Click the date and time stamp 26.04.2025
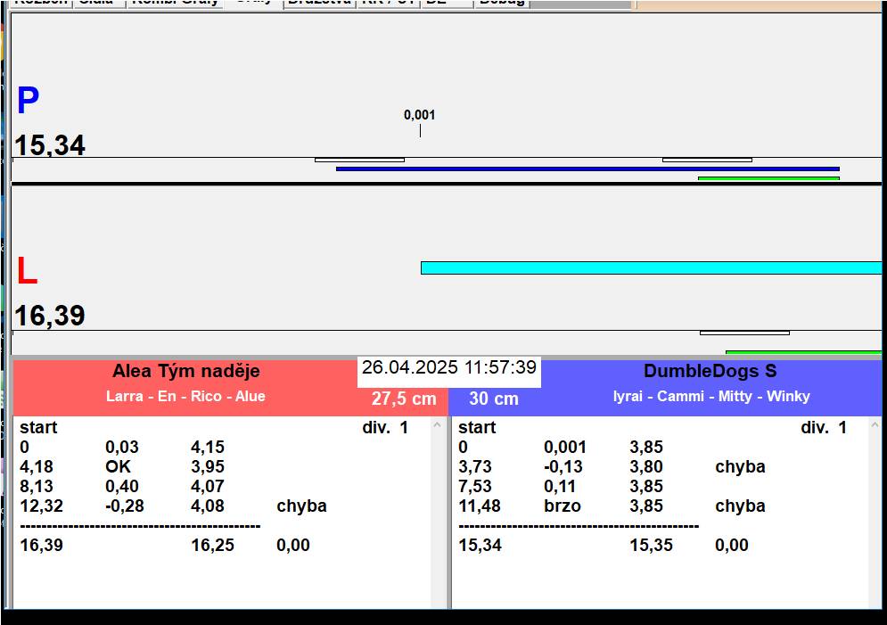 [x=448, y=368]
